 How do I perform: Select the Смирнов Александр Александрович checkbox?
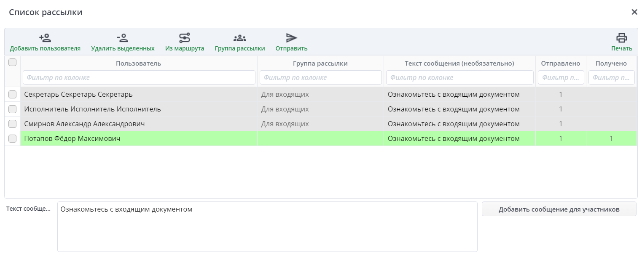pyautogui.click(x=13, y=124)
